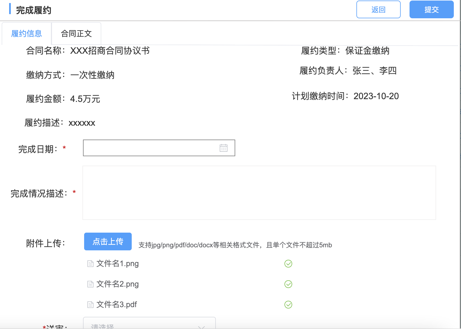Click the 履约描述 value xxxxxx
The width and height of the screenshot is (461, 329).
82,123
